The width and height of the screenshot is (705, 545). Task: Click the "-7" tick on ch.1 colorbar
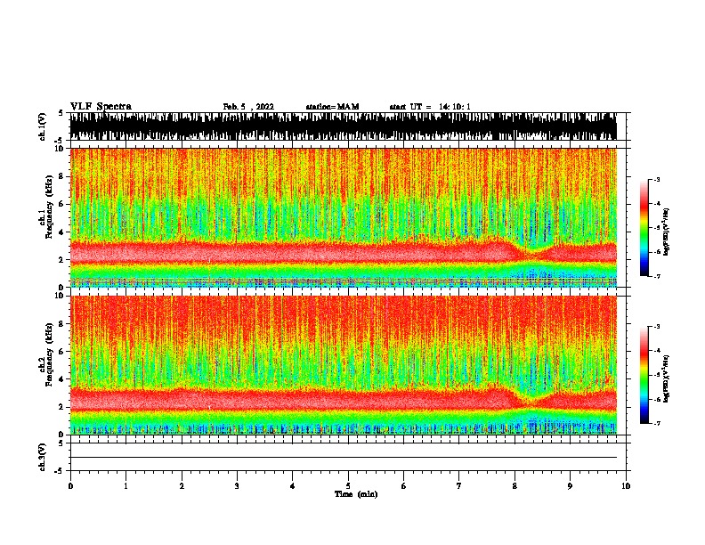click(x=656, y=276)
